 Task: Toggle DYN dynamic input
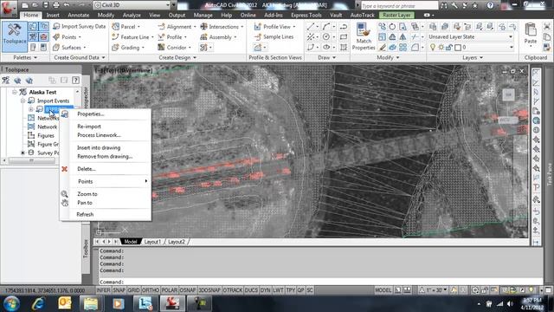coord(266,290)
